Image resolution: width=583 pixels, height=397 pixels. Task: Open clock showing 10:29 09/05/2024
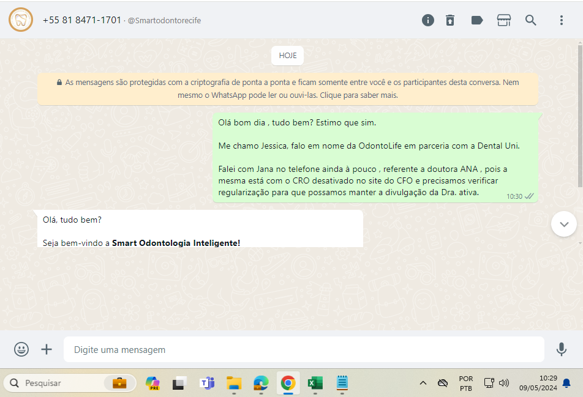click(538, 383)
